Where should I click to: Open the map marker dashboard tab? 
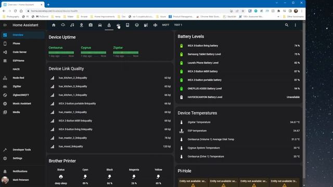point(81,25)
